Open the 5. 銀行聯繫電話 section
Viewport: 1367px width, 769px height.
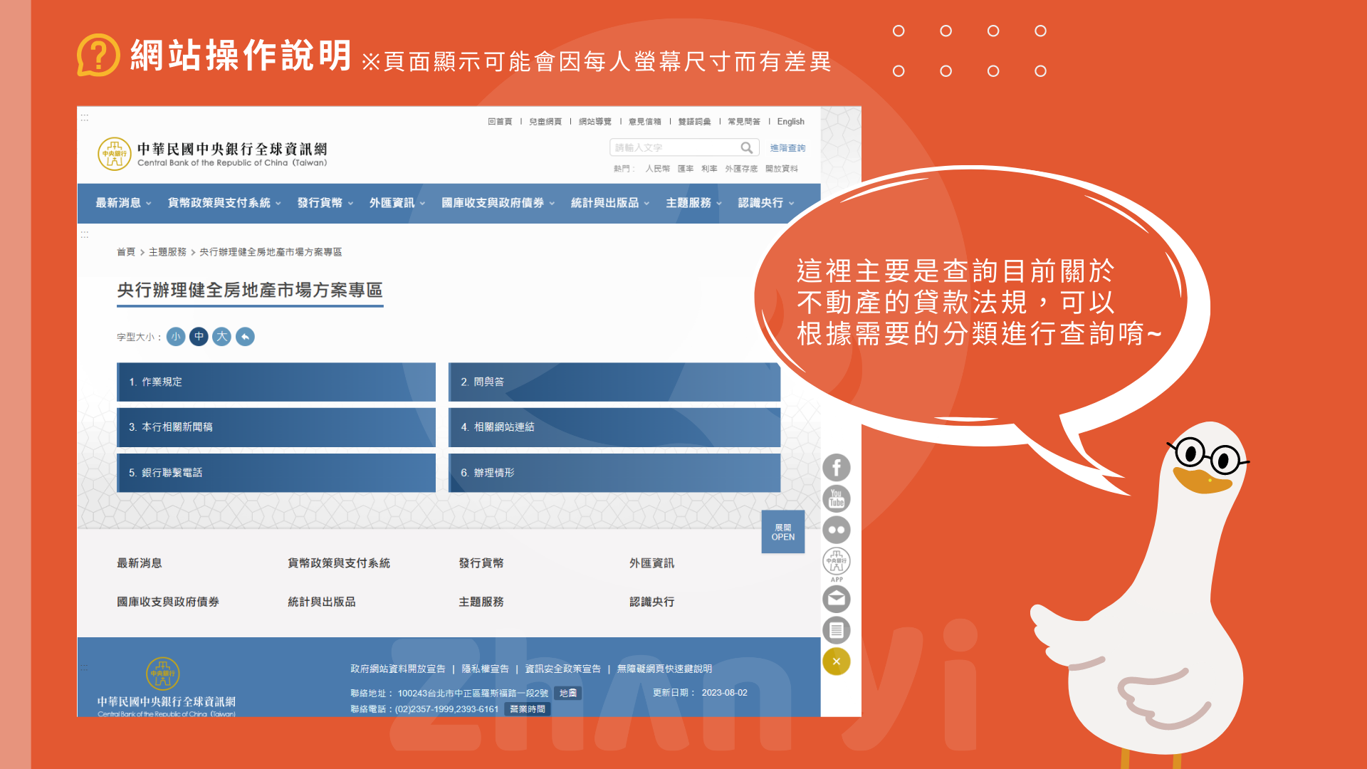tap(276, 473)
